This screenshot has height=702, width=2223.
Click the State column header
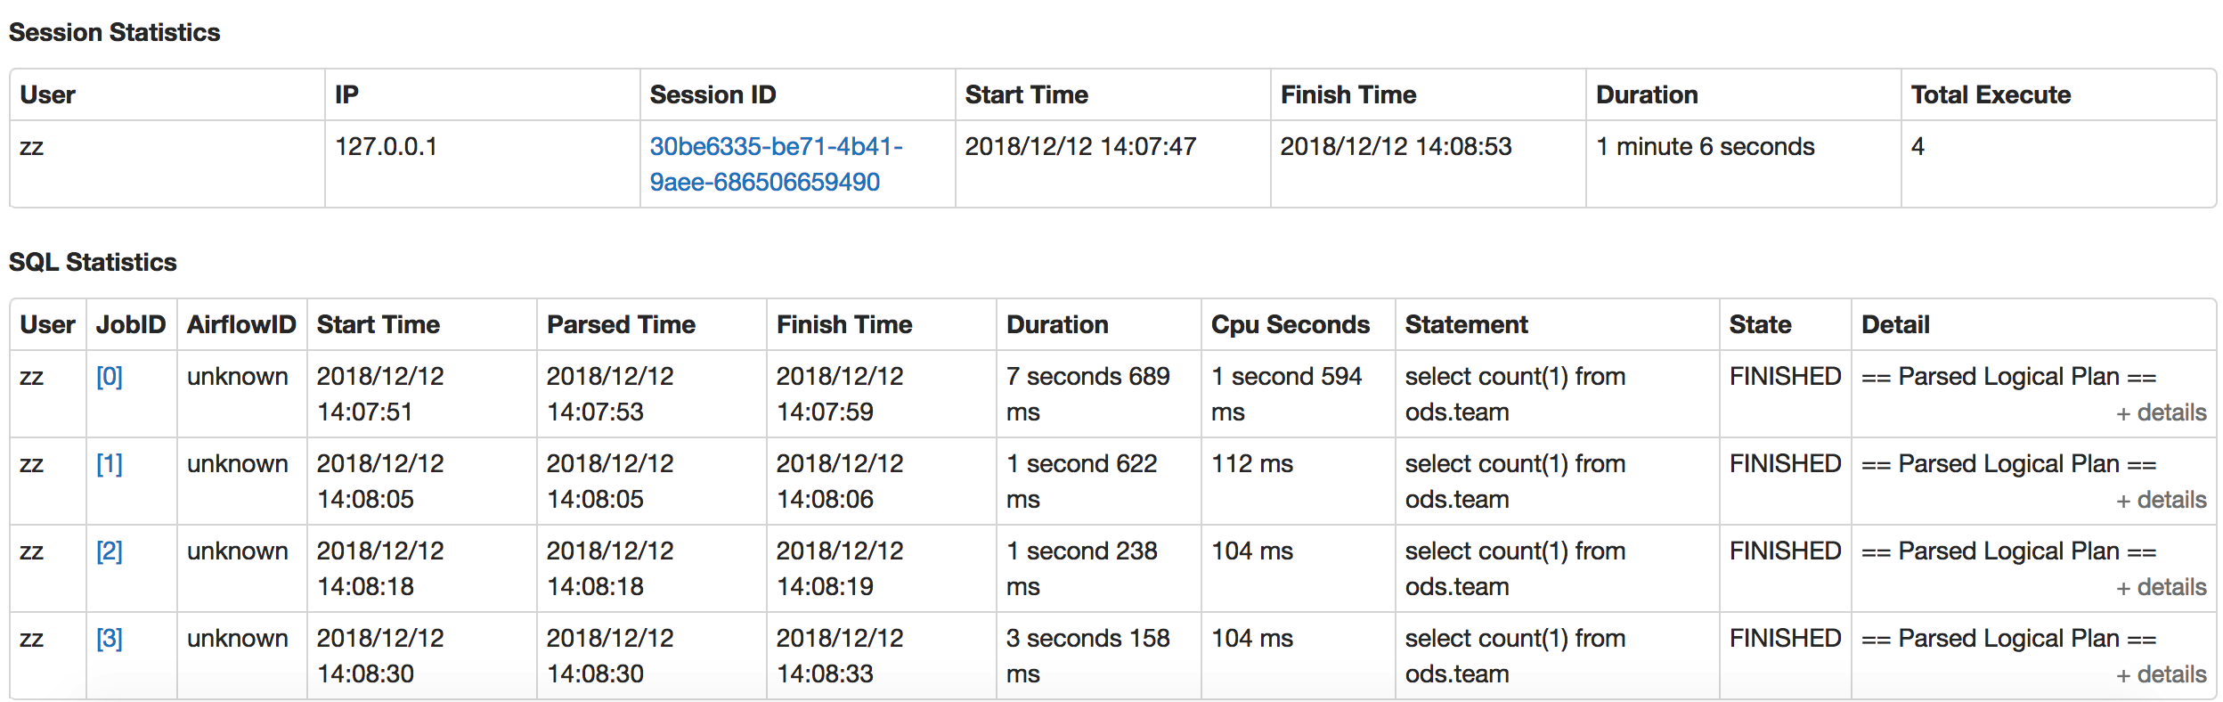point(1760,324)
